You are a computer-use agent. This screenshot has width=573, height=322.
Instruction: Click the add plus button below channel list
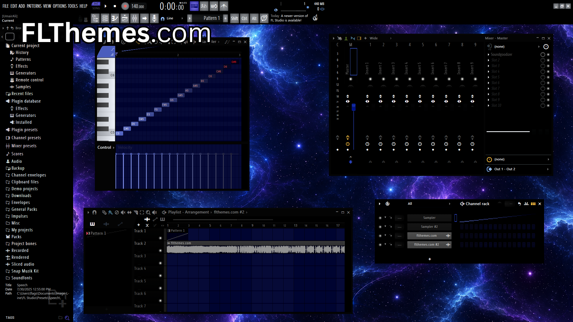(x=430, y=259)
